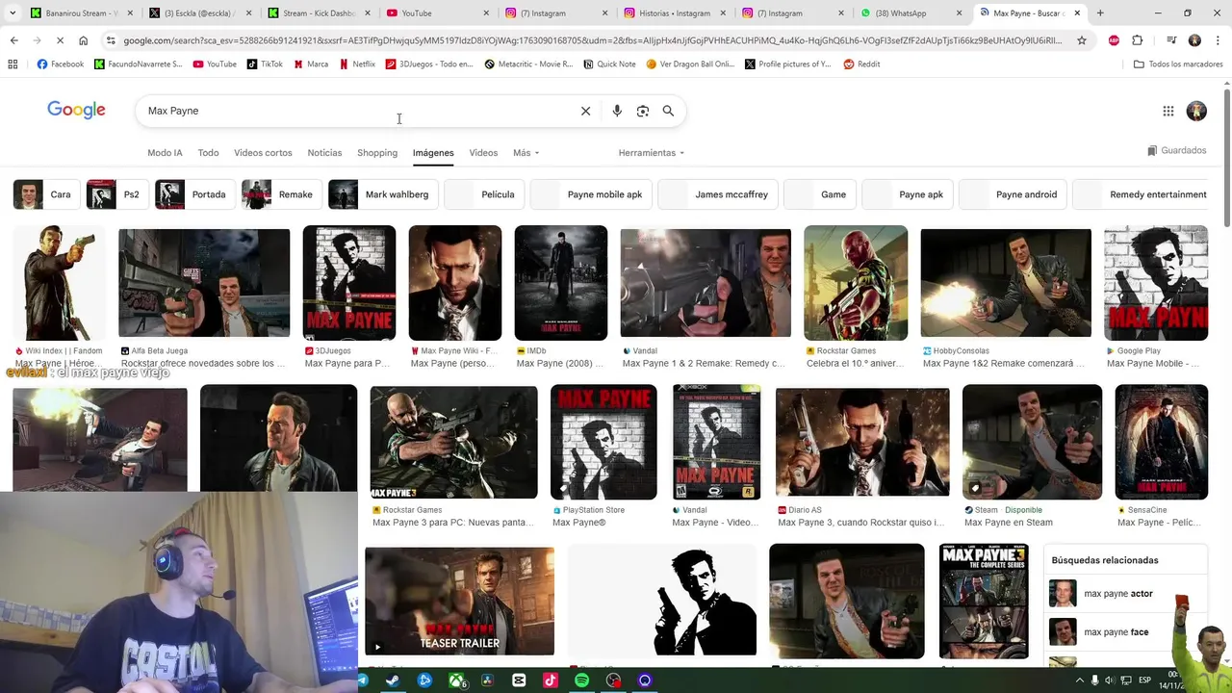Select the Mark wahlberg filter chip
This screenshot has height=693, width=1232.
tap(382, 194)
